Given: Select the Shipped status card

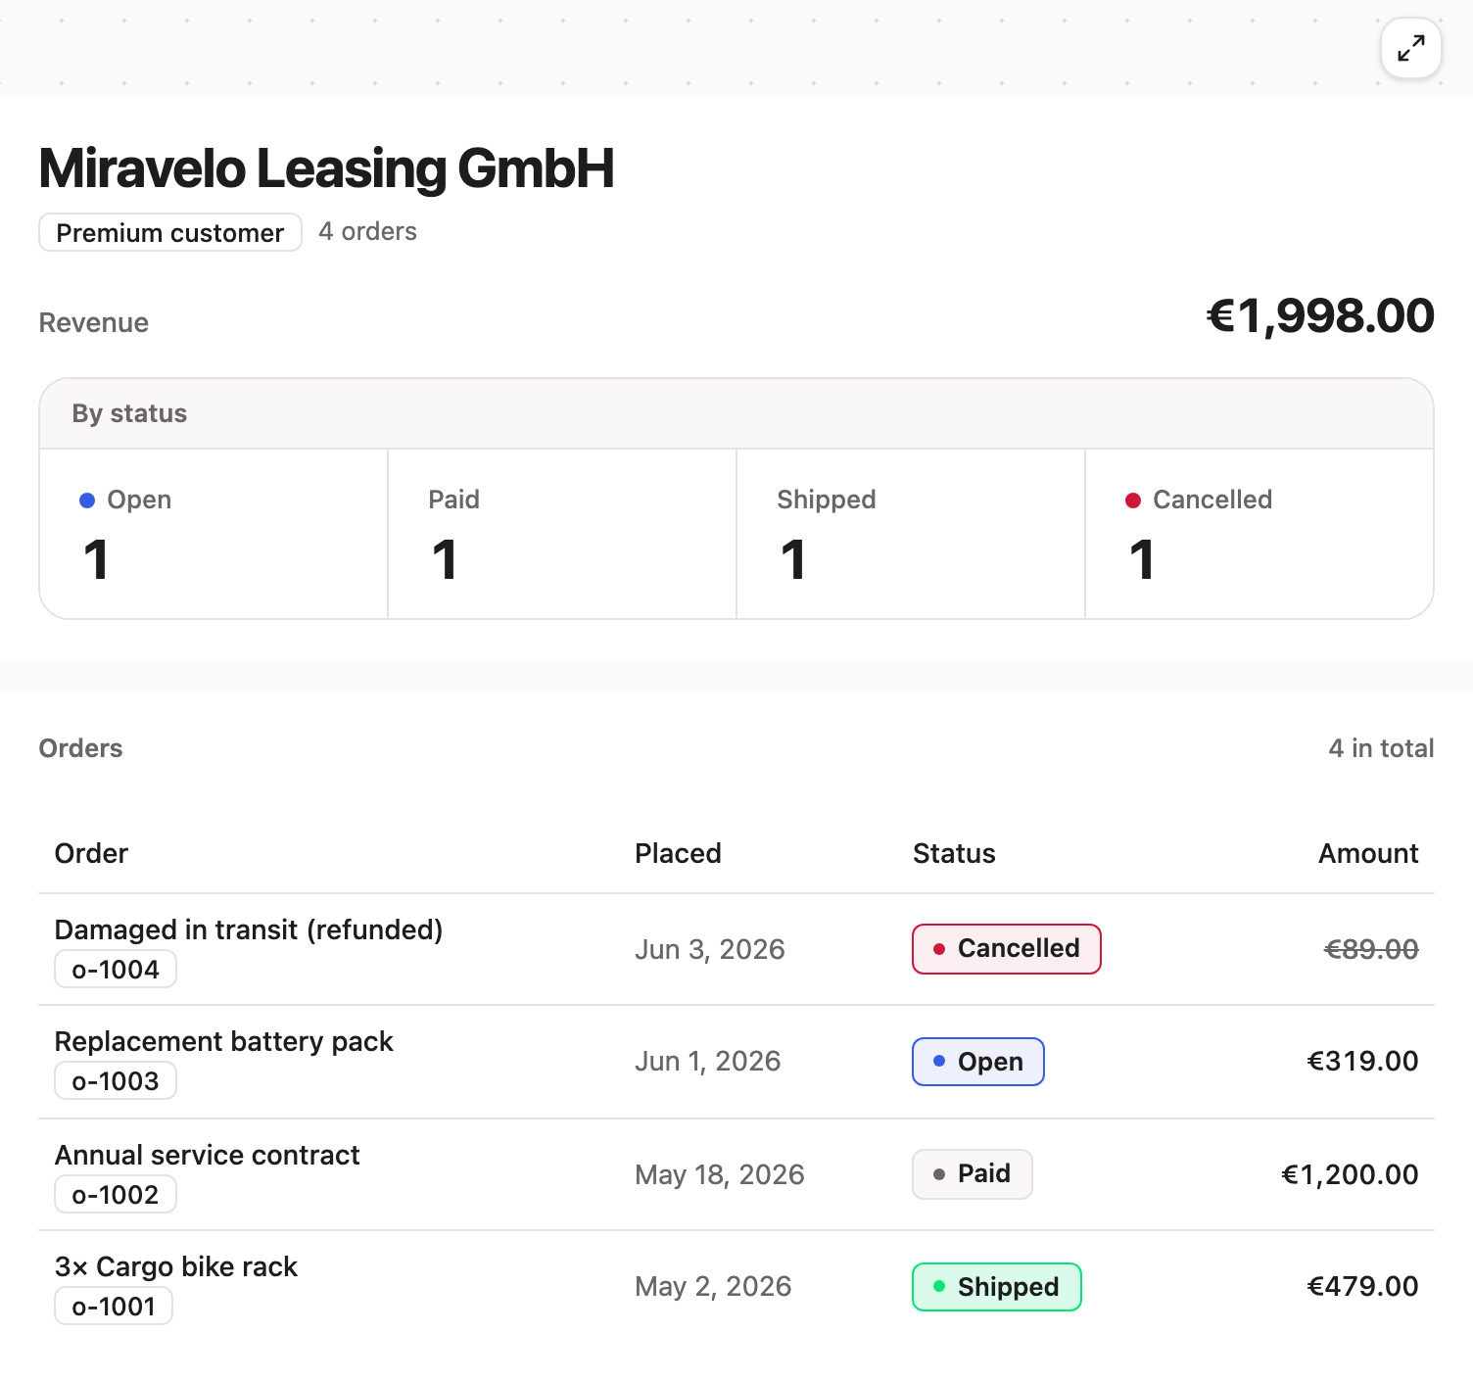Looking at the screenshot, I should point(911,534).
